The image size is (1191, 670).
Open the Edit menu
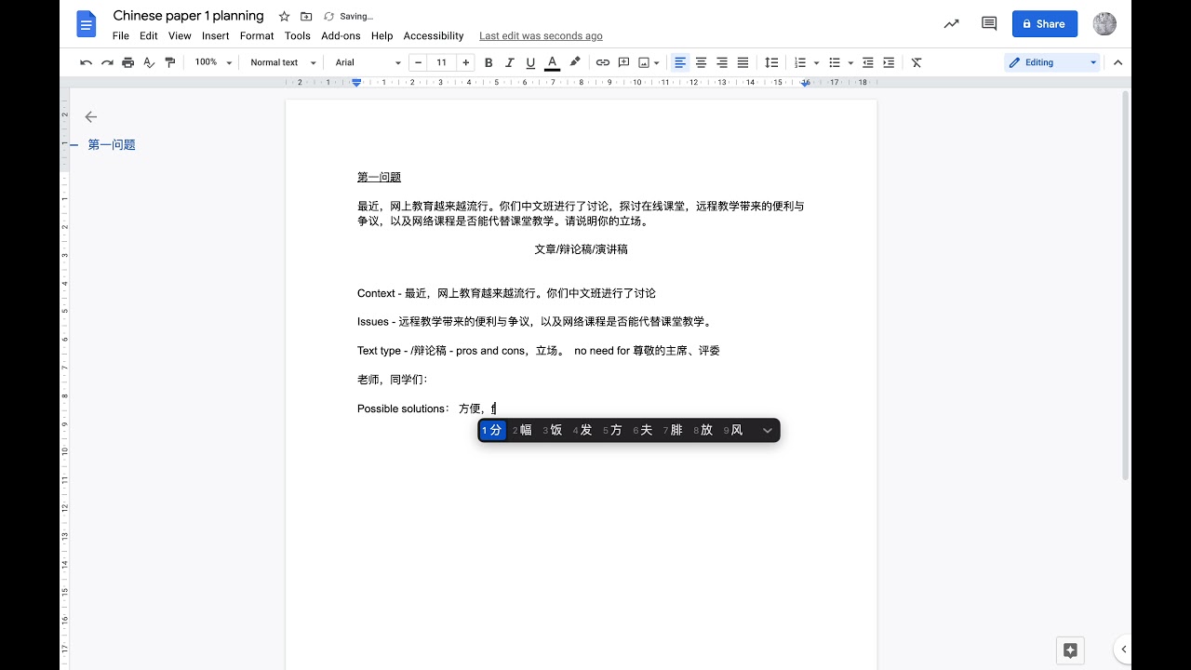pos(149,36)
